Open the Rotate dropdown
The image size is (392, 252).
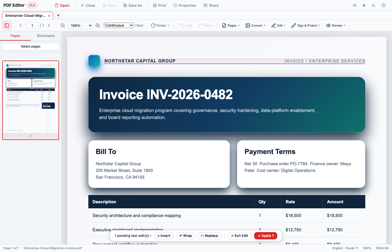(x=160, y=25)
